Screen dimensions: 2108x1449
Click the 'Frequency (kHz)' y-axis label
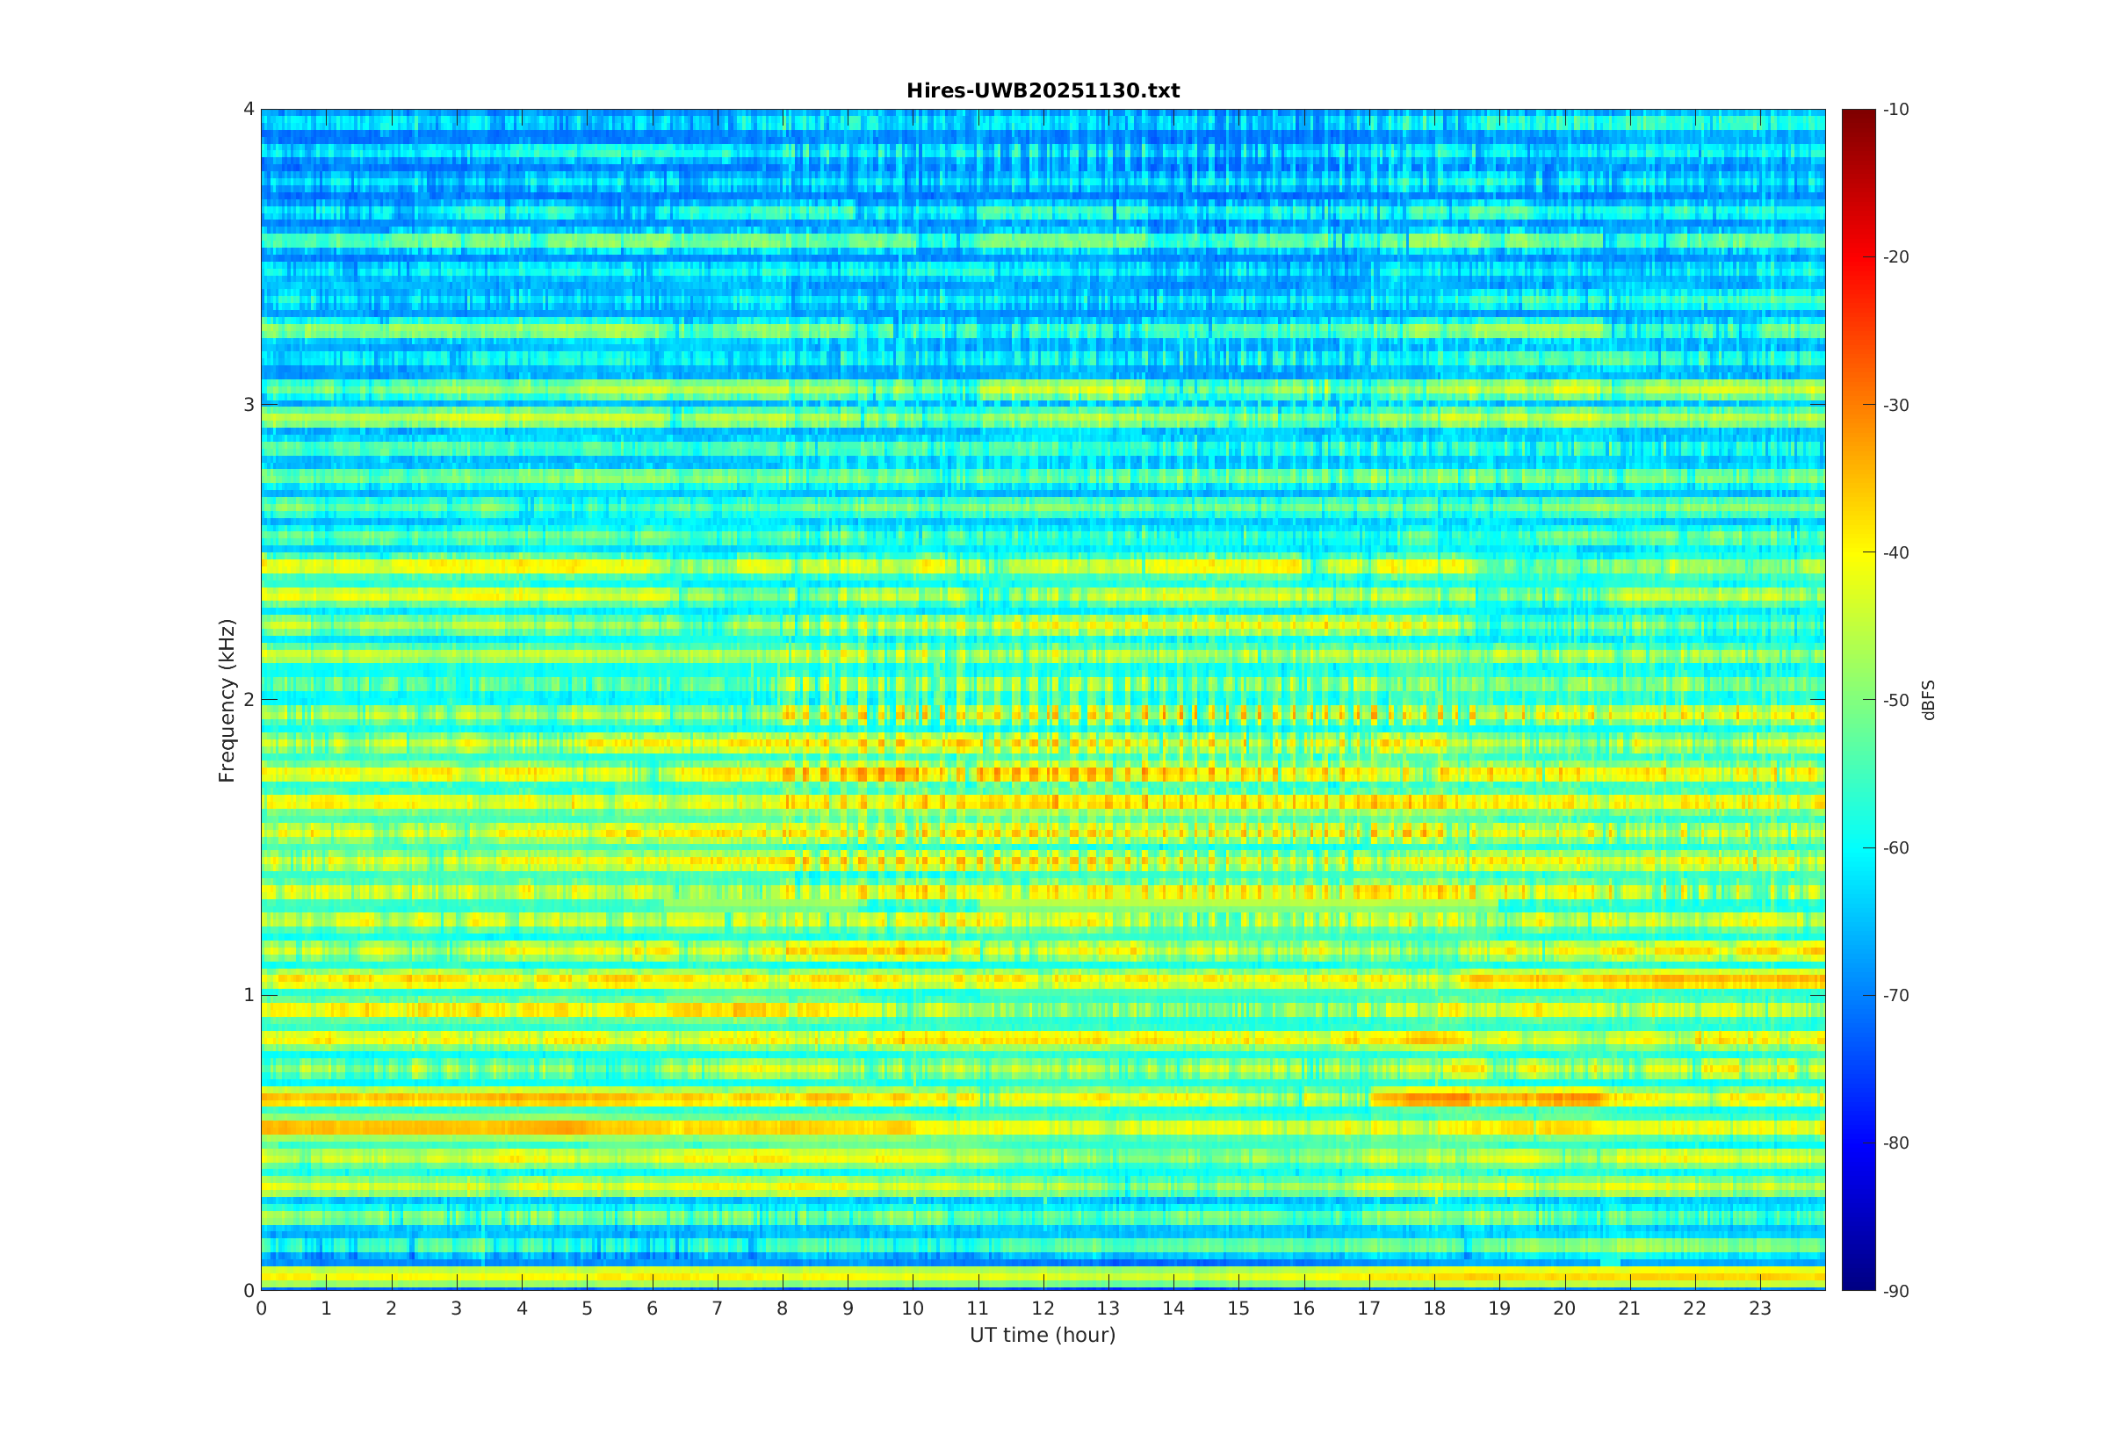227,700
